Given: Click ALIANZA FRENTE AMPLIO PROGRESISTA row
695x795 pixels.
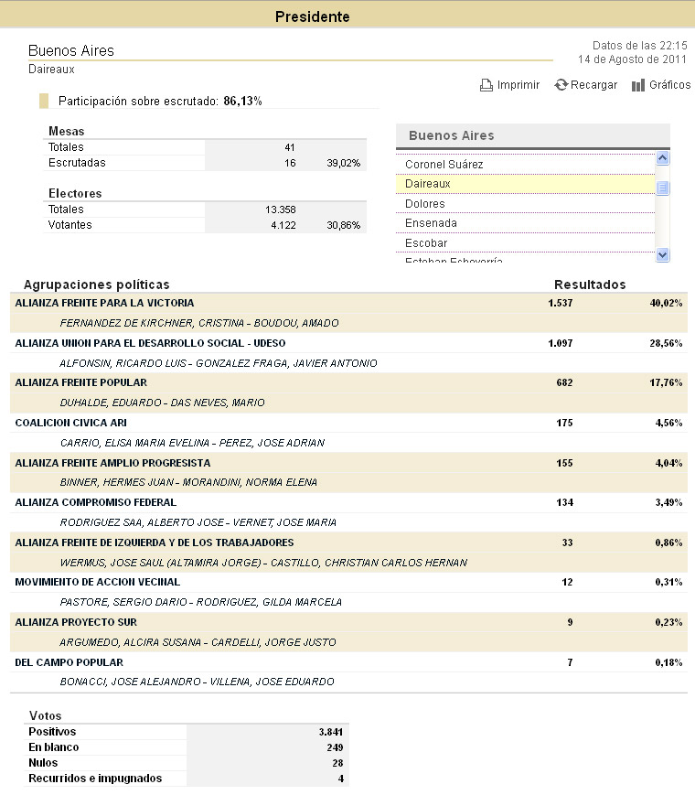Looking at the screenshot, I should click(348, 463).
